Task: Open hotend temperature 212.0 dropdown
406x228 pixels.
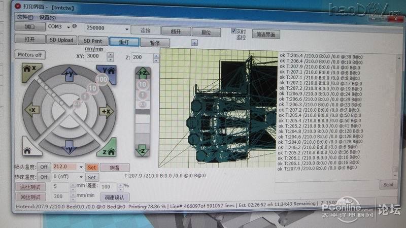Action: pos(80,167)
